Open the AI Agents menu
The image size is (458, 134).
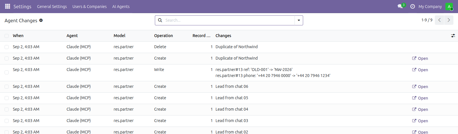(121, 7)
